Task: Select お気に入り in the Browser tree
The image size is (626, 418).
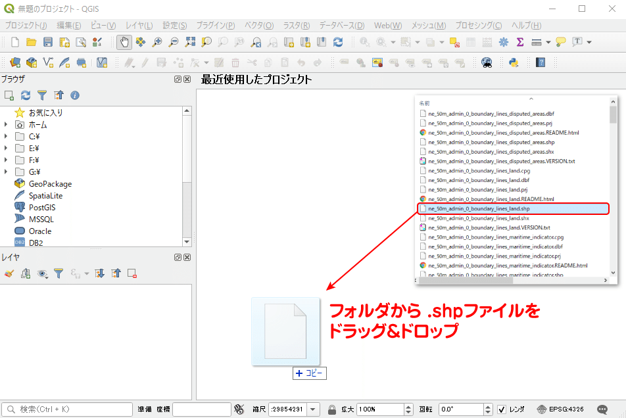Action: [45, 113]
